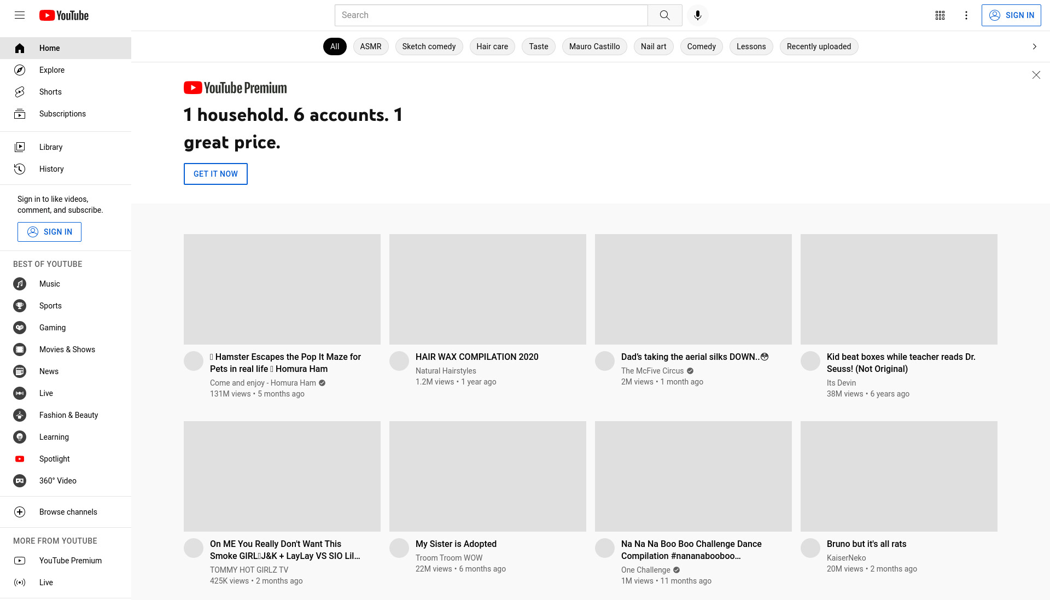Image resolution: width=1050 pixels, height=600 pixels.
Task: Open the Movies & Shows icon
Action: [x=20, y=349]
